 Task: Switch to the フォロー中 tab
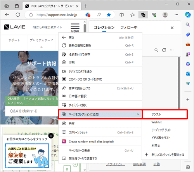[x=129, y=27]
